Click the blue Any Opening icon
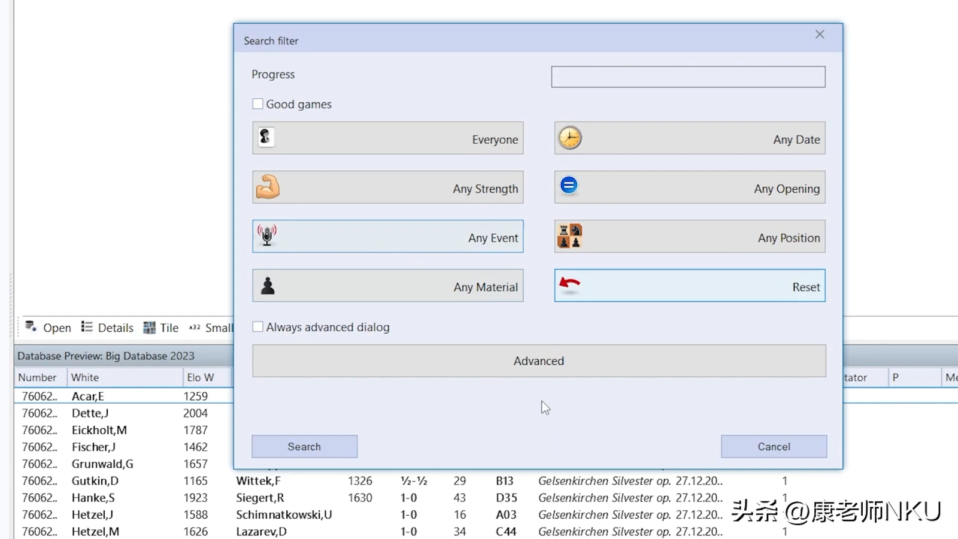Screen dimensions: 958x539 (x=569, y=186)
